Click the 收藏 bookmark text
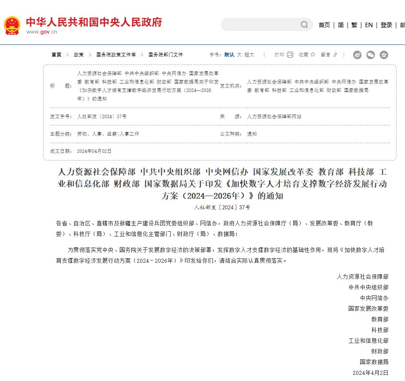 coord(303,55)
